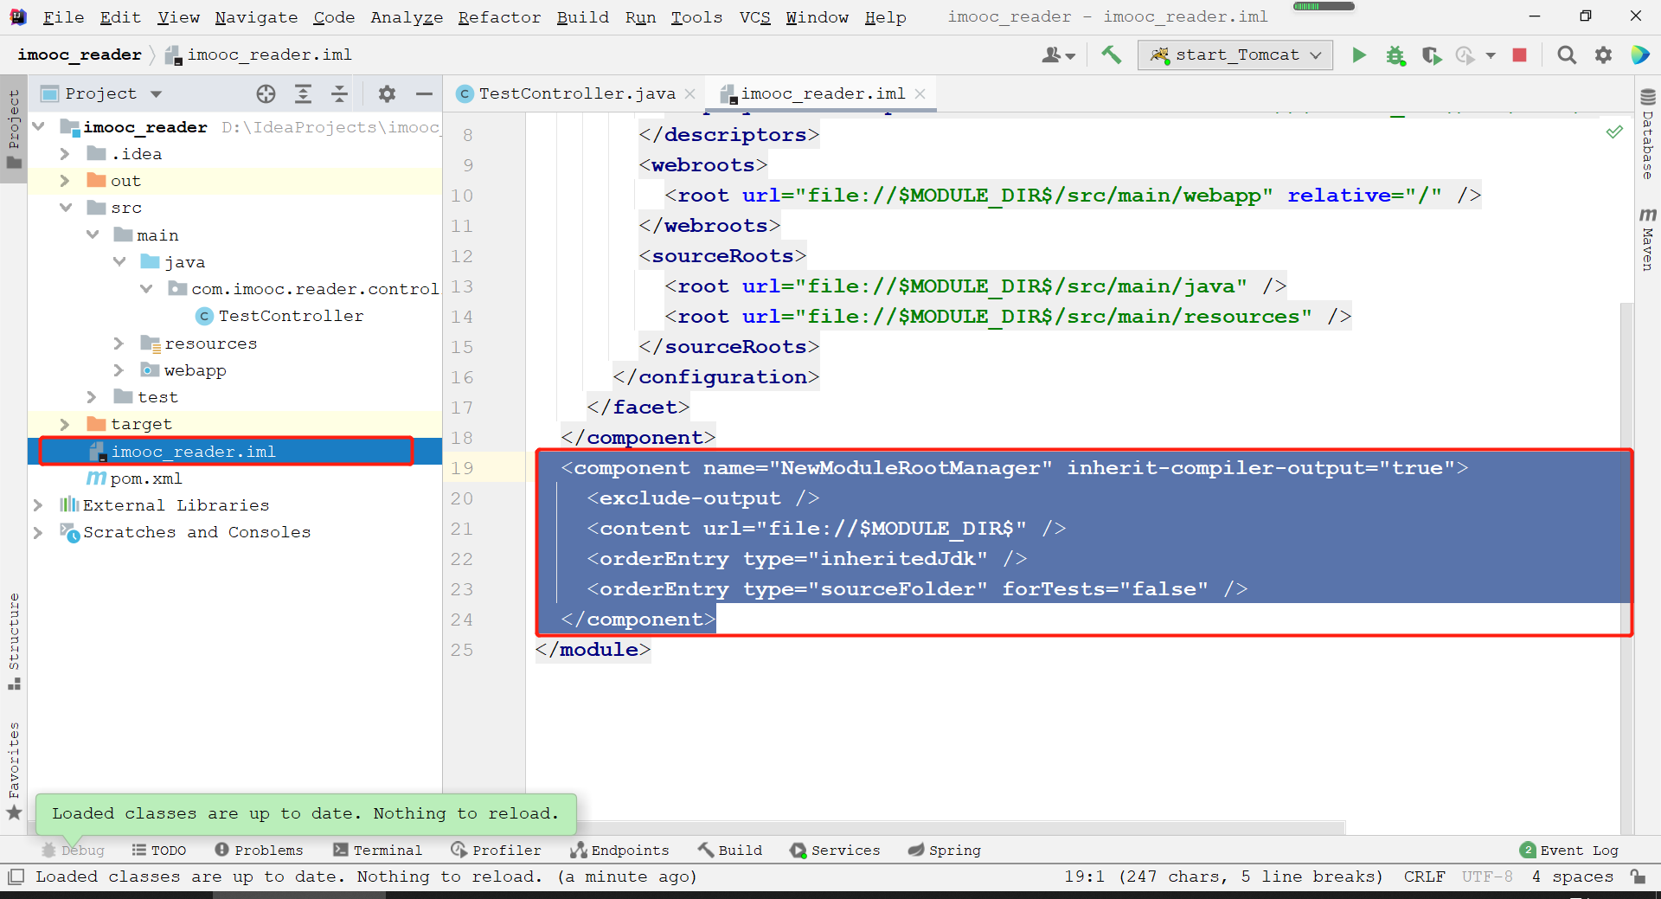Image resolution: width=1661 pixels, height=899 pixels.
Task: Click cursor position 19:1 in status bar
Action: tap(1084, 877)
